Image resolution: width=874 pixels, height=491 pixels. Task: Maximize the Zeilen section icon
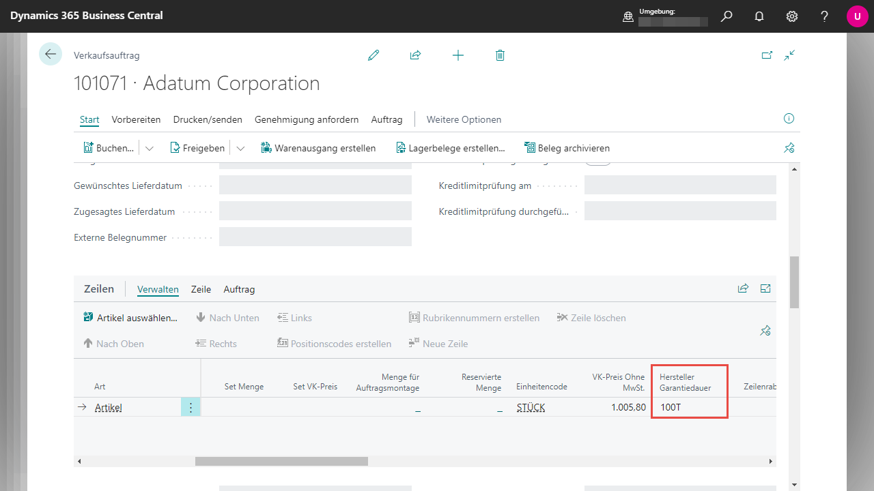765,288
